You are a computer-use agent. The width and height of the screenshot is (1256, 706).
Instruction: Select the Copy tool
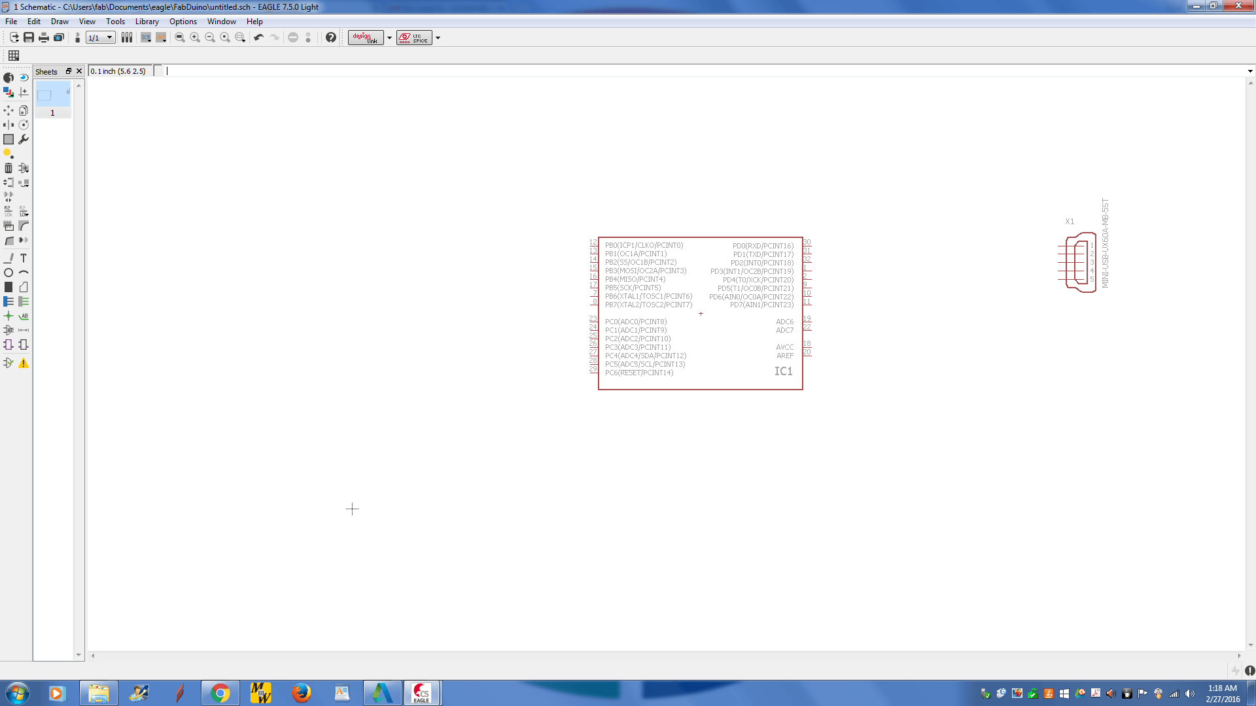(x=24, y=110)
